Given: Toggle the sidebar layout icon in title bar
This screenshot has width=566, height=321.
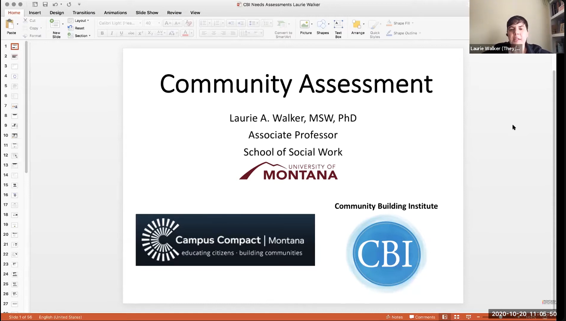Looking at the screenshot, I should pos(35,4).
